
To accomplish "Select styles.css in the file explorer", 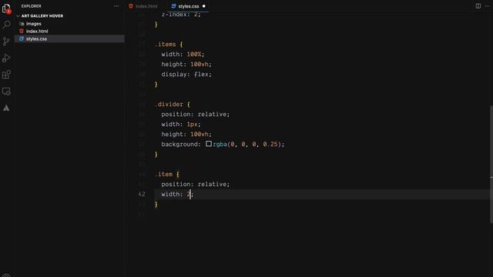I will (36, 38).
